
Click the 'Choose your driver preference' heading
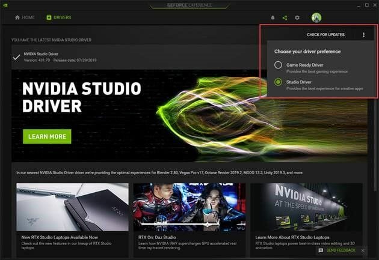click(x=307, y=52)
